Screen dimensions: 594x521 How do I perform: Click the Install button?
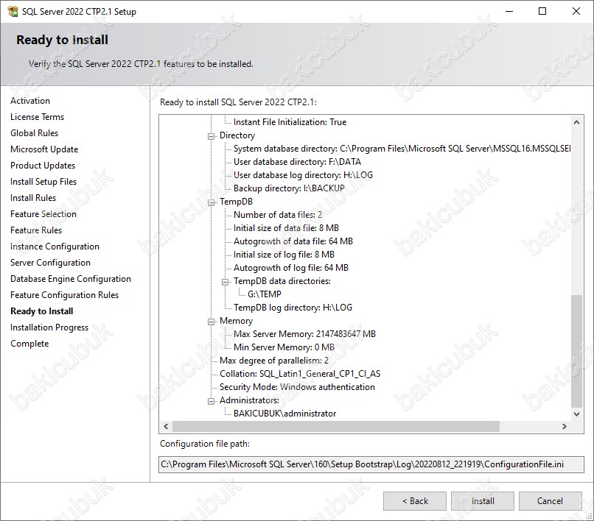(x=482, y=501)
